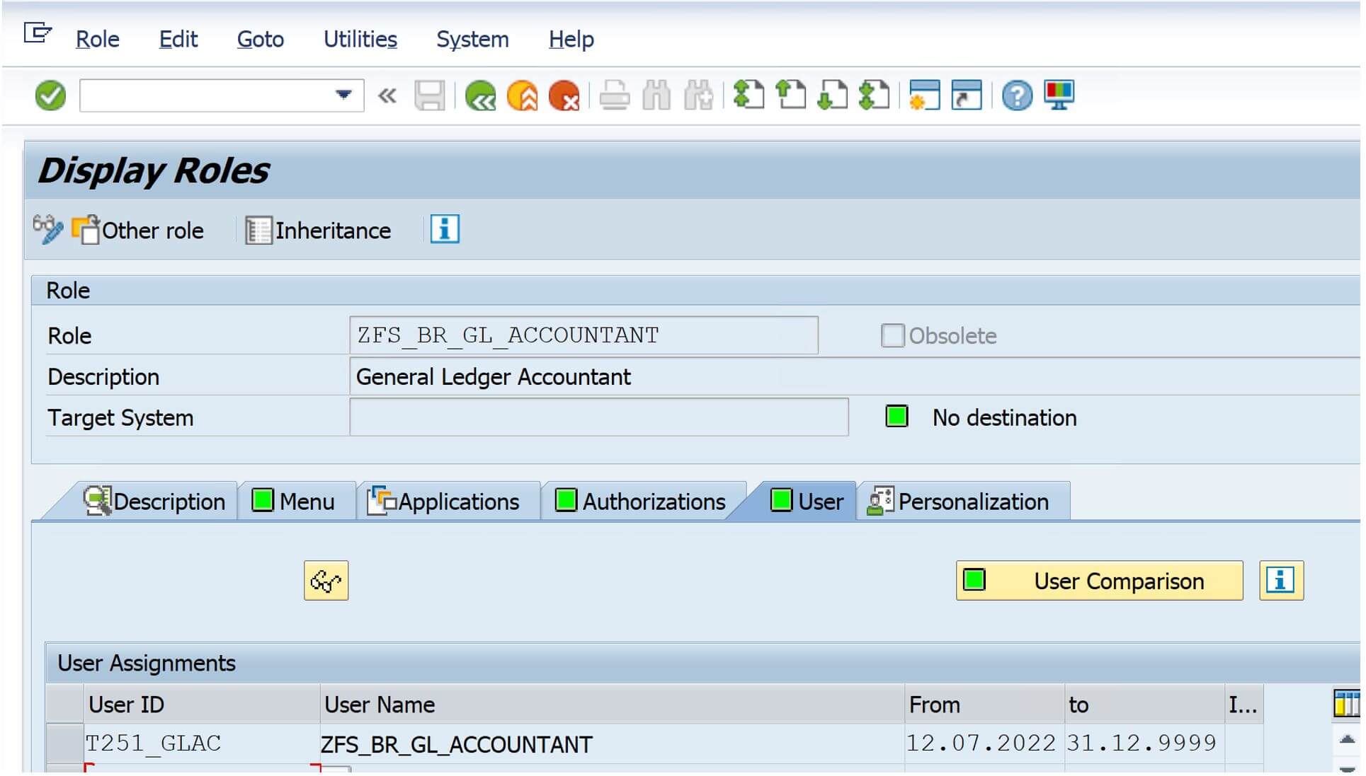The image size is (1366, 776).
Task: Click the Continue (green checkmark) button
Action: pos(50,95)
